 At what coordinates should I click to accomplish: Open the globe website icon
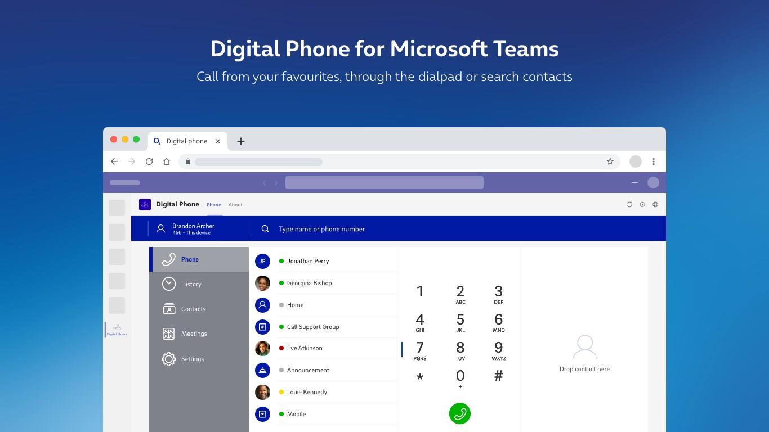(655, 205)
